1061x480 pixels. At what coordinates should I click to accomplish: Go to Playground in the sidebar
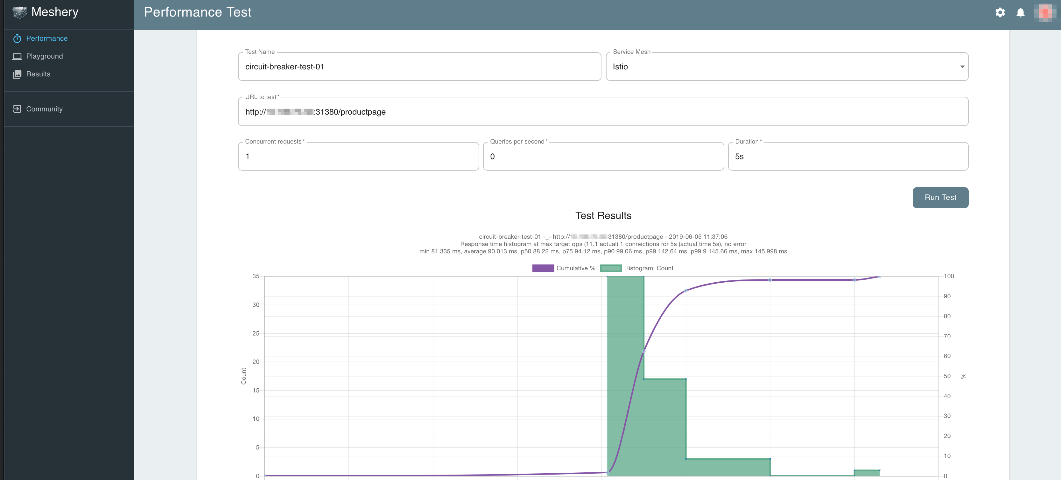(x=45, y=56)
